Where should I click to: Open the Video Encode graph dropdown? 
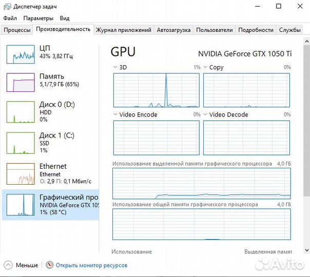115,114
